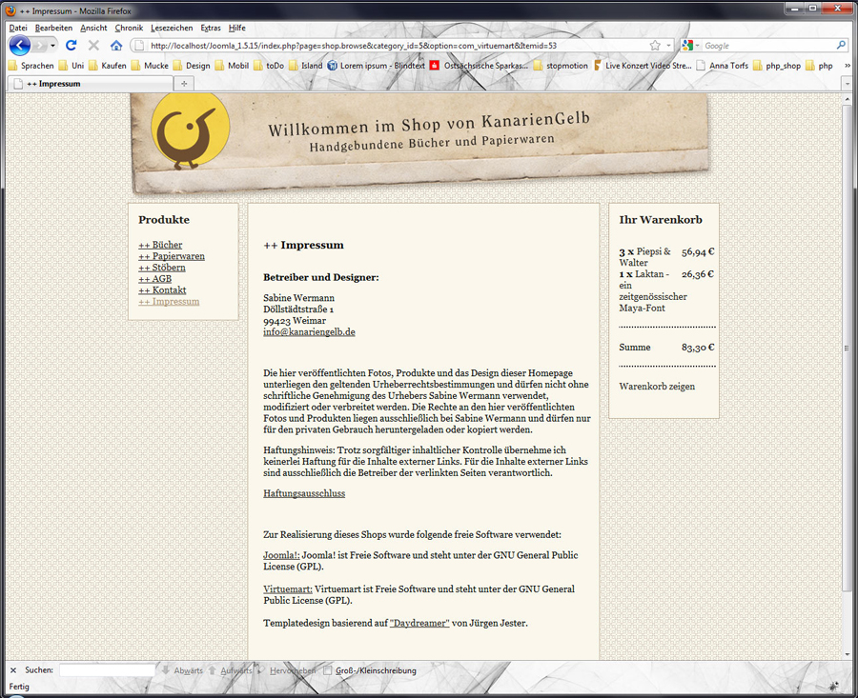Open the Lorem ipsum - Blindtext bookmark
858x698 pixels.
[376, 66]
